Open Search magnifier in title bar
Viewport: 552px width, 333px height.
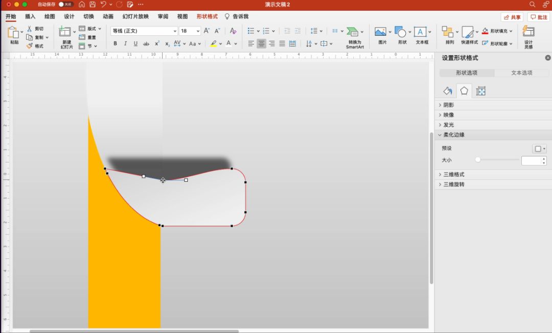coord(532,4)
